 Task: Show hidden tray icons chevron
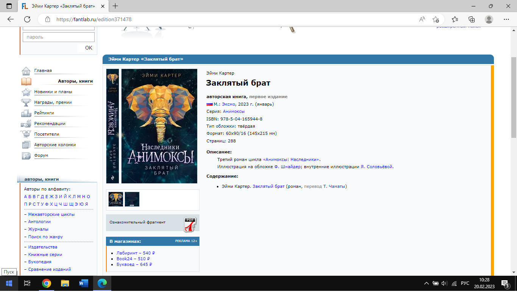pos(427,283)
